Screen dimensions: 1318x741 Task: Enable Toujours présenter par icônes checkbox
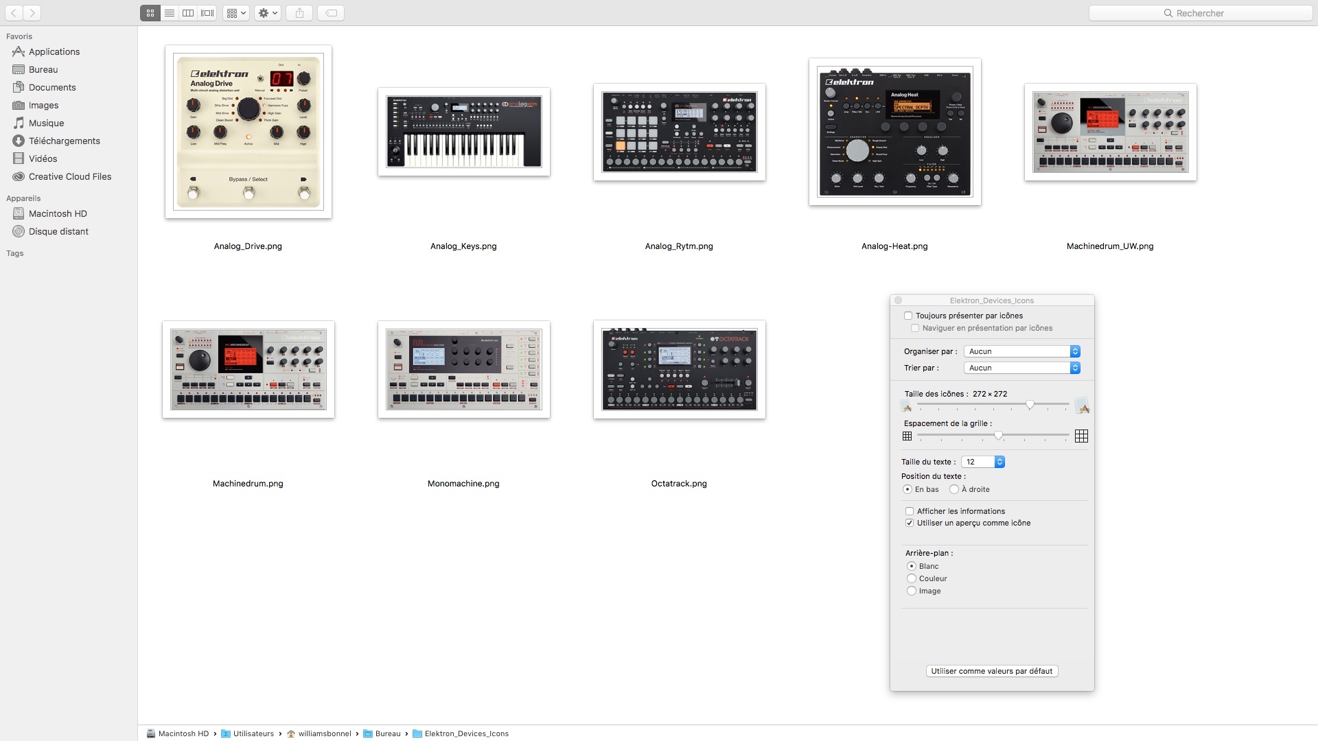[x=908, y=316]
